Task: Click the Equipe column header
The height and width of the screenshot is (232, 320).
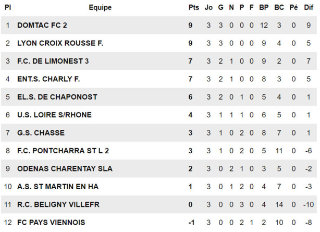Action: click(100, 8)
